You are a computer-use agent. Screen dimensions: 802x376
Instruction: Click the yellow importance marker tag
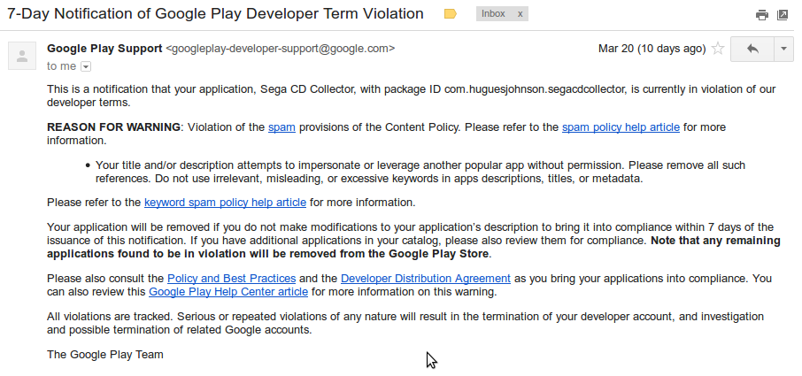[450, 14]
